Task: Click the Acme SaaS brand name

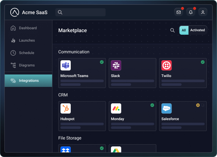Action: [x=35, y=12]
